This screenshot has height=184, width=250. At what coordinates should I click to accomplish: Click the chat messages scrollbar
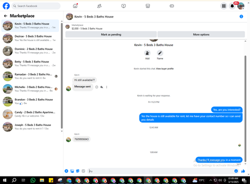tap(245, 108)
